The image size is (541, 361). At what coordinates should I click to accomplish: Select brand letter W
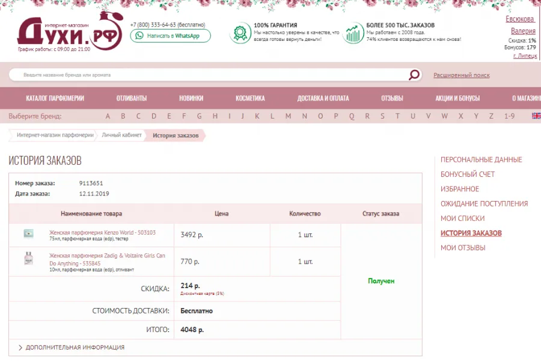pos(444,116)
